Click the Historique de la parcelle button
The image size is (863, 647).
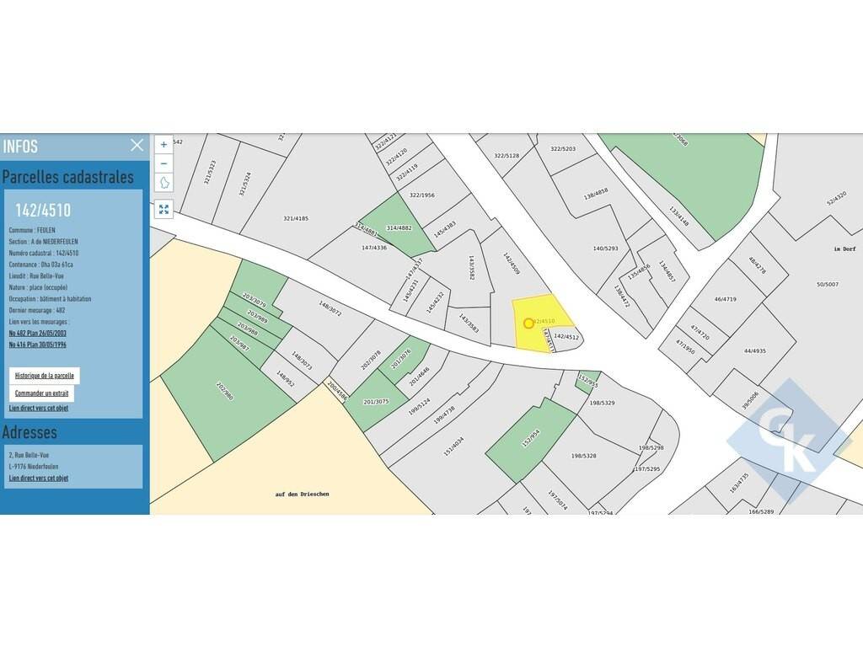(45, 376)
